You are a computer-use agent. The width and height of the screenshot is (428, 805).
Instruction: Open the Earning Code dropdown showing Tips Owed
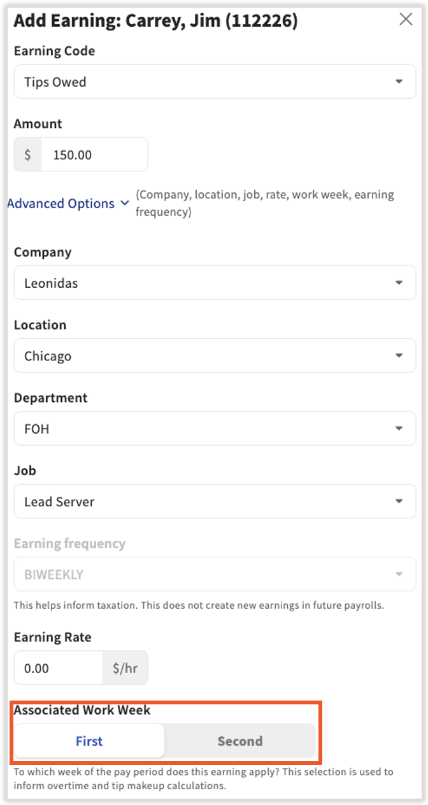click(x=214, y=82)
